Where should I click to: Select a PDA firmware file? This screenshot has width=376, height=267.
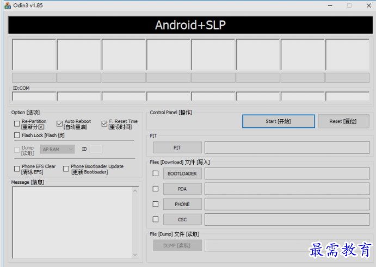pos(182,189)
